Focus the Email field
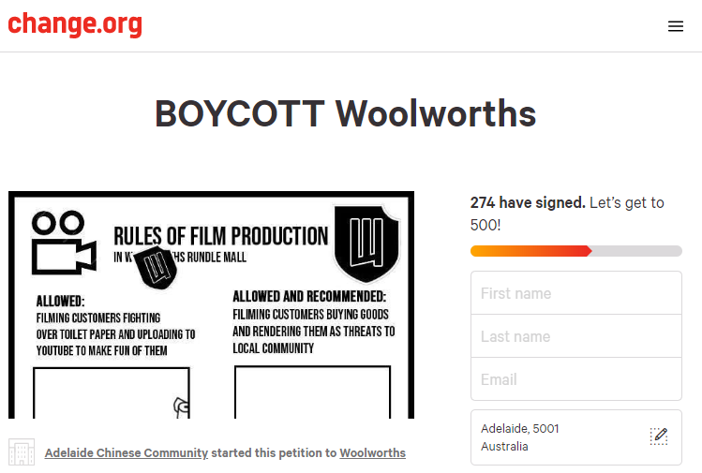Viewport: 702px width, 473px height. (575, 379)
